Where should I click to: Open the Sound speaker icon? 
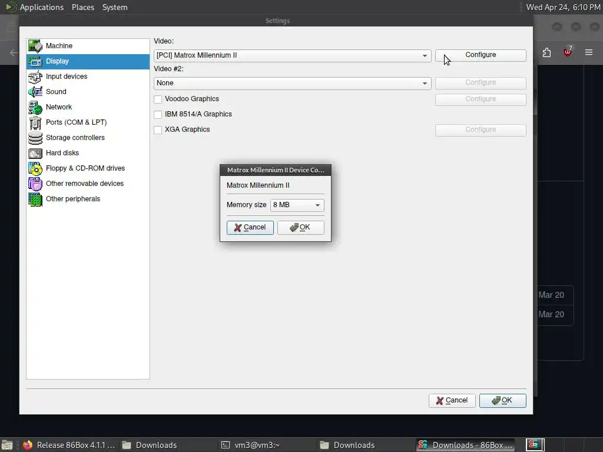(x=35, y=92)
